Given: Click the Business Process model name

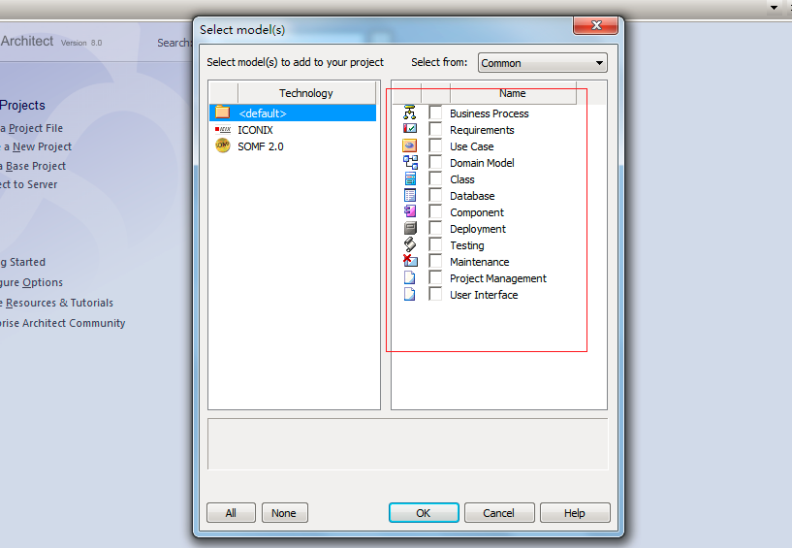Looking at the screenshot, I should (x=489, y=113).
